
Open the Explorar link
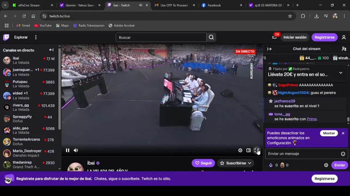(x=21, y=37)
